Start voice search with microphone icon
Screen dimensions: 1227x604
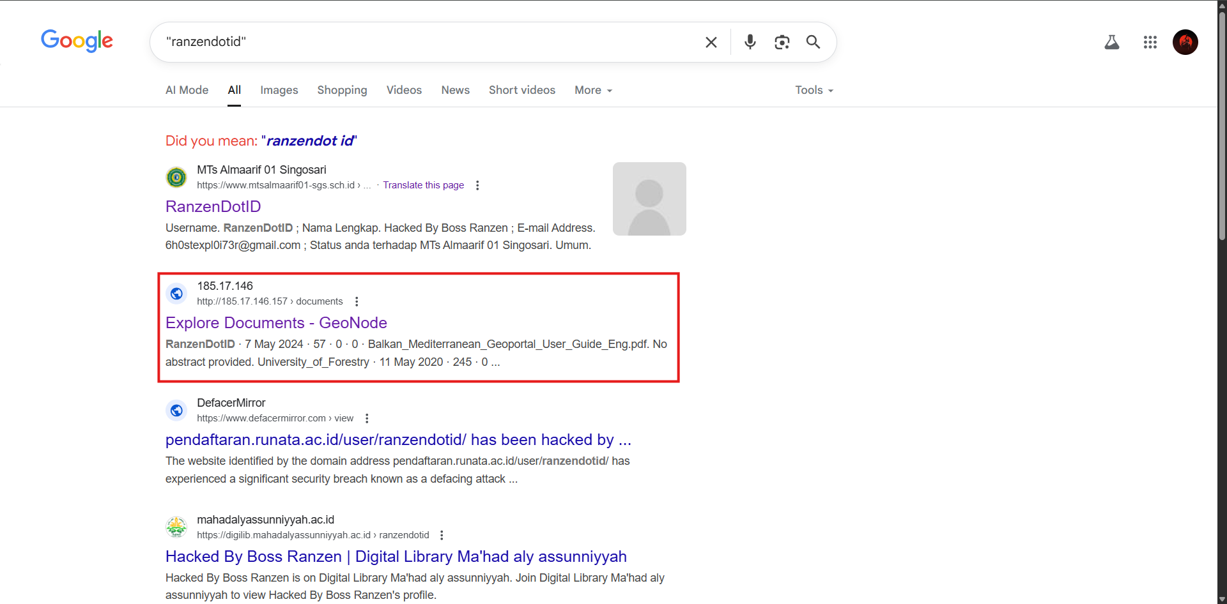tap(750, 42)
